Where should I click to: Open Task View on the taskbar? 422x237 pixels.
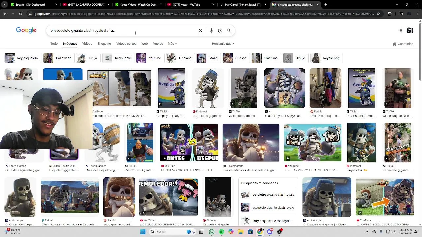click(x=201, y=232)
